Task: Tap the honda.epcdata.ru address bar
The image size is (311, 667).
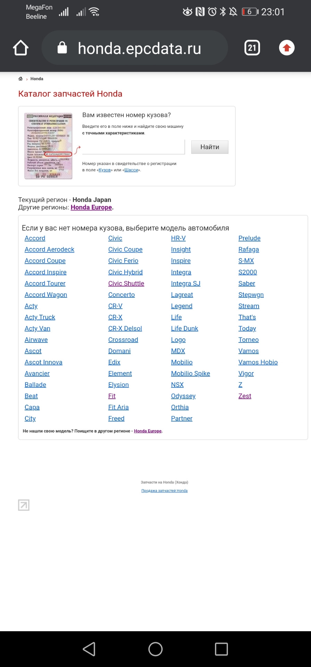Action: [x=139, y=48]
